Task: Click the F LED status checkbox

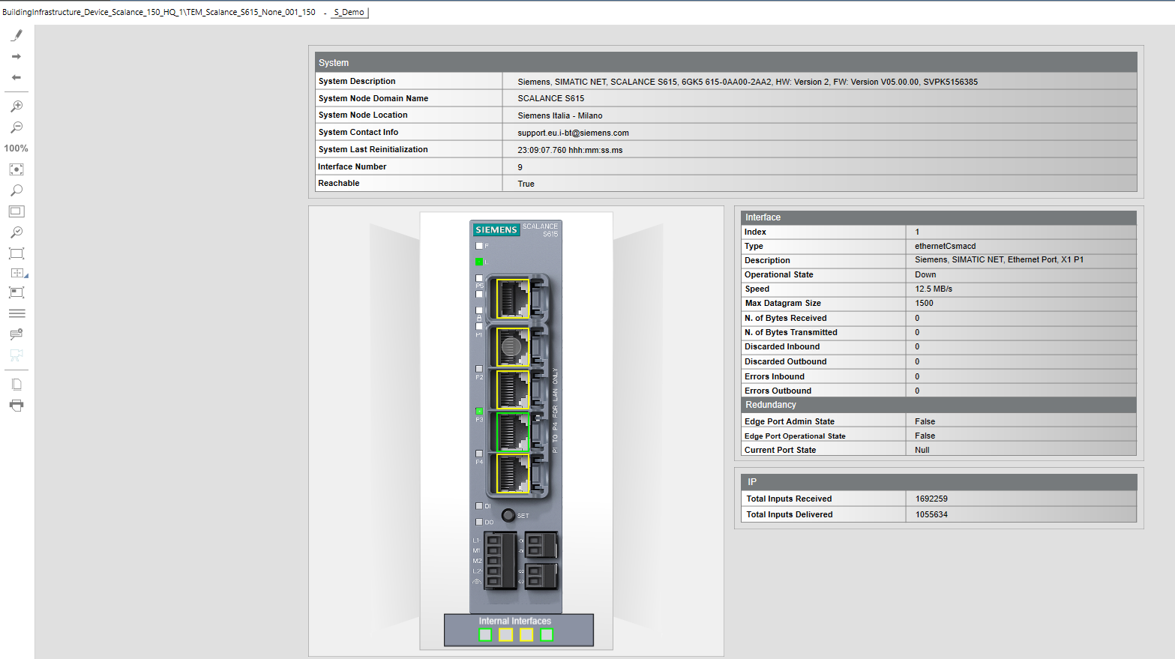Action: click(x=479, y=245)
